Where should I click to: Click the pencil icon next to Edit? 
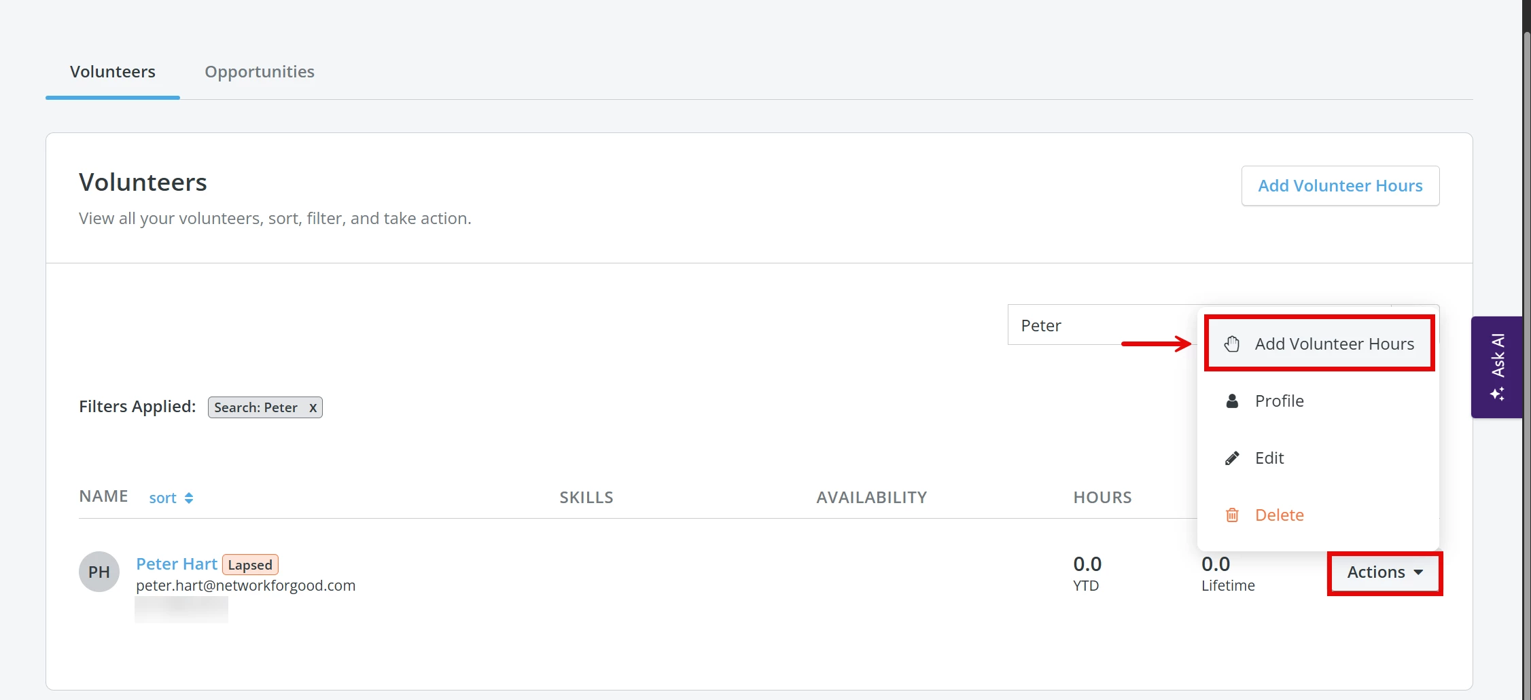click(x=1232, y=458)
